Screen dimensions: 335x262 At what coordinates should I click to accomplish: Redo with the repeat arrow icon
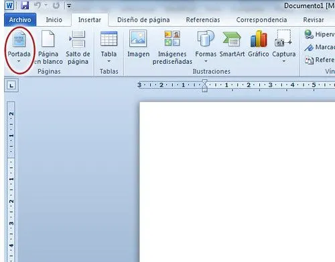pos(56,5)
